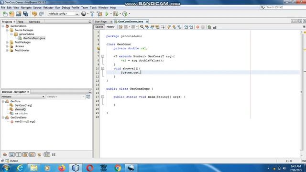Click the Start Macro Recording red icon

197,27
